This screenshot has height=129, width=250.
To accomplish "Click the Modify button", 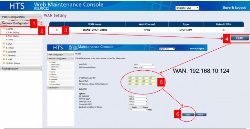I will (x=240, y=38).
